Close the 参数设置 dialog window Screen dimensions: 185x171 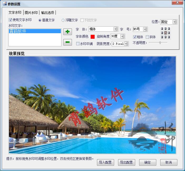pyautogui.click(x=177, y=2)
